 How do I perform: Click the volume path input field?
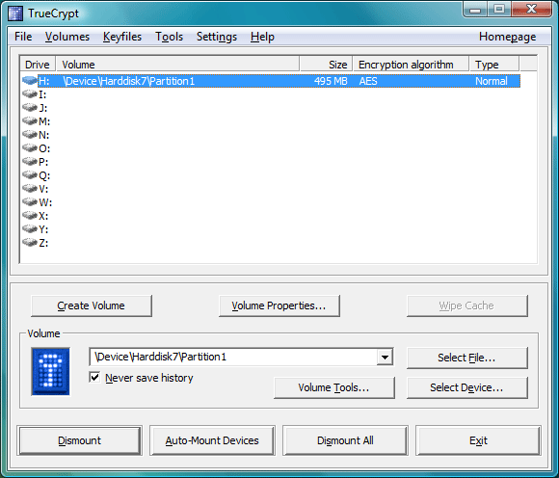233,357
